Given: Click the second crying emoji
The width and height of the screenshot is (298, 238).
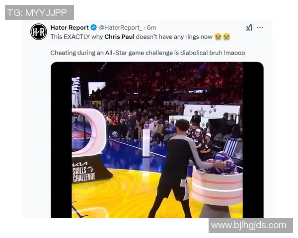Looking at the screenshot, I should coord(226,36).
